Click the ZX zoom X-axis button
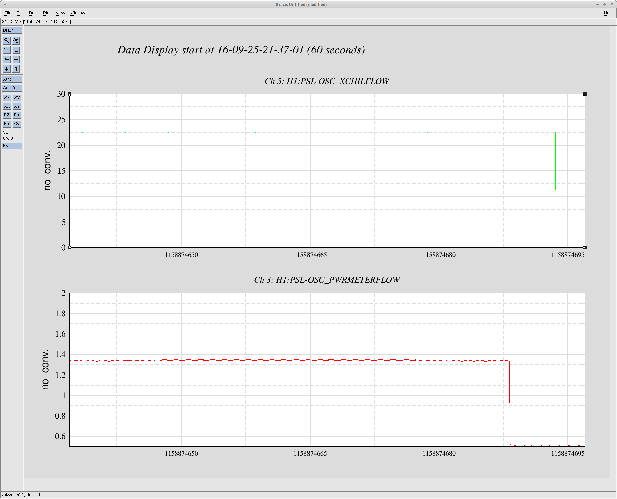617x499 pixels. point(7,98)
